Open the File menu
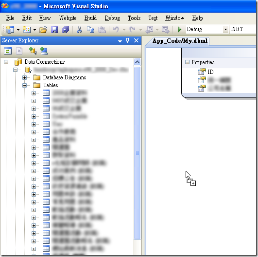The image size is (258, 257). (10, 18)
